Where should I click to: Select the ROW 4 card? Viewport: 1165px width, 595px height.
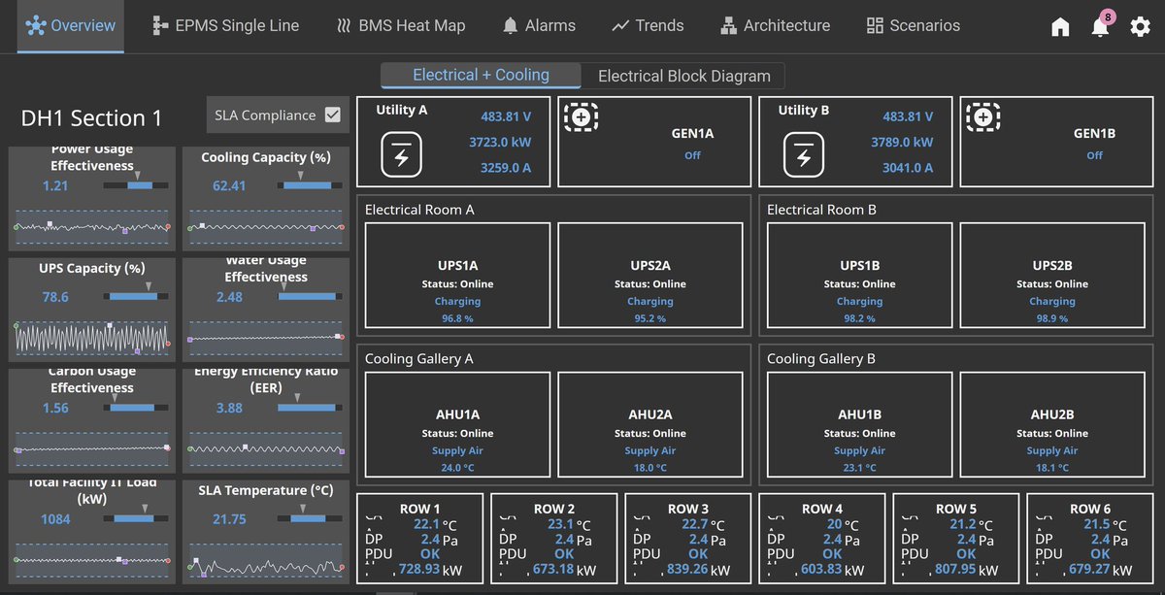point(821,541)
